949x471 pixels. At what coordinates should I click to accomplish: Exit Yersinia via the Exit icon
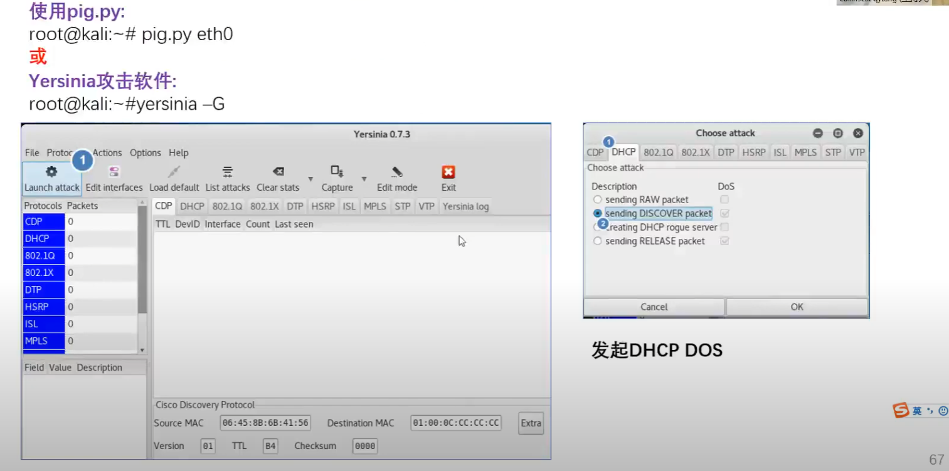[448, 177]
